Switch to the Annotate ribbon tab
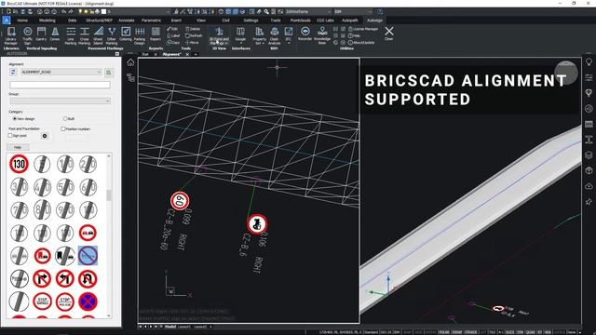Viewport: 596px width, 335px height. point(127,20)
